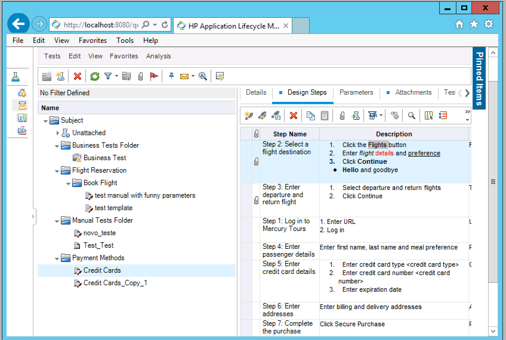Click the New Step icon
The image size is (506, 340).
pos(249,116)
